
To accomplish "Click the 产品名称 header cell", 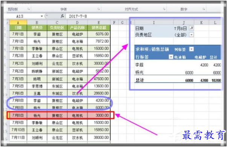I will (x=78, y=28).
